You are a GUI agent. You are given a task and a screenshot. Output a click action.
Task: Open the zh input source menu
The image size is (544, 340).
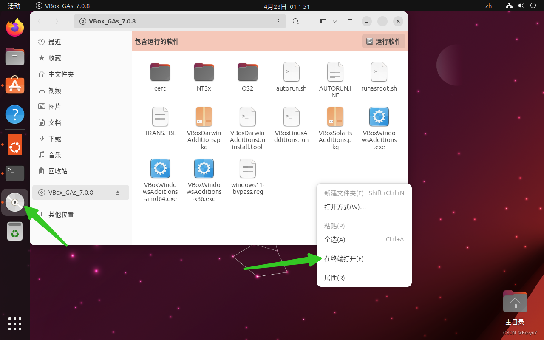click(x=488, y=6)
